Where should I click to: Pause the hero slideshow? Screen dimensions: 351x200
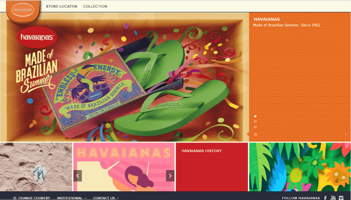(255, 135)
